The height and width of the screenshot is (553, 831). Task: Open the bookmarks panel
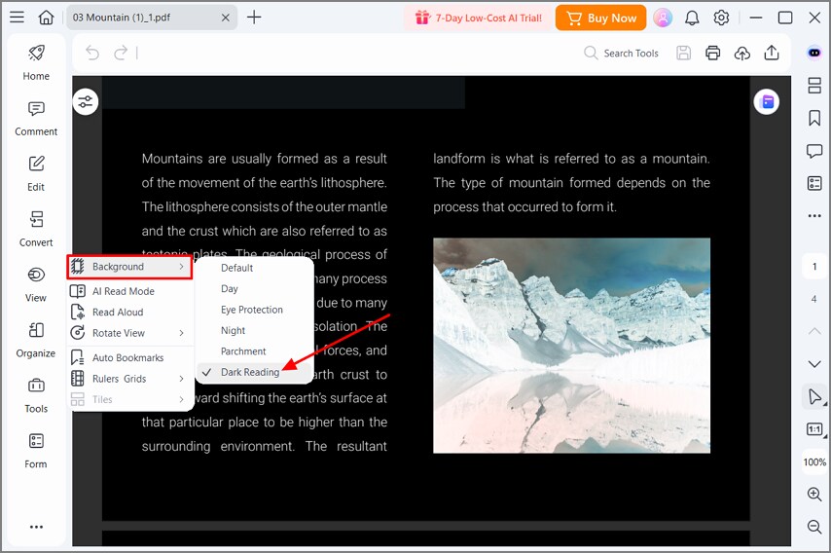814,118
